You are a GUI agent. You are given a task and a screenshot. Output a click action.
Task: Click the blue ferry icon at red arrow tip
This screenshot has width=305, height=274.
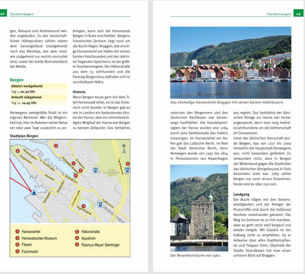pos(34,192)
